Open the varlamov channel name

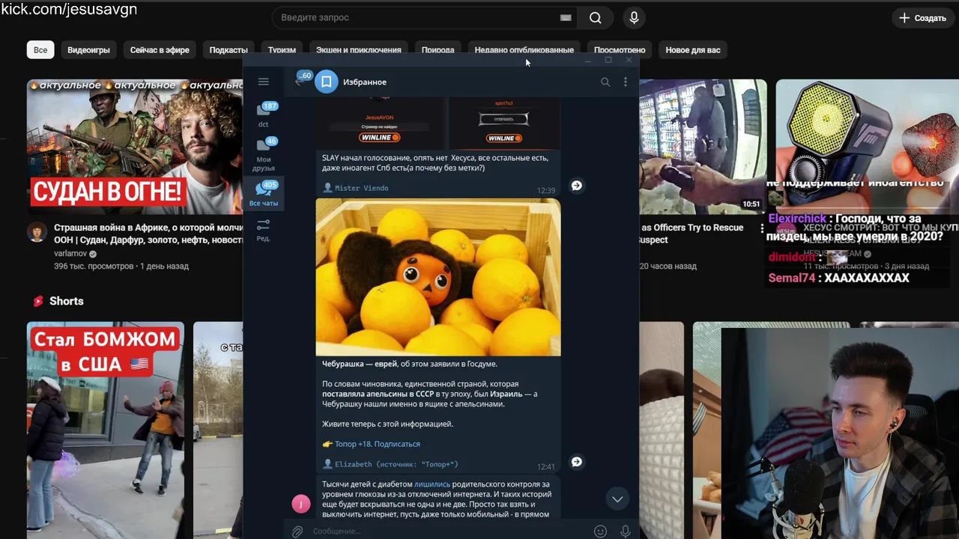click(x=70, y=254)
